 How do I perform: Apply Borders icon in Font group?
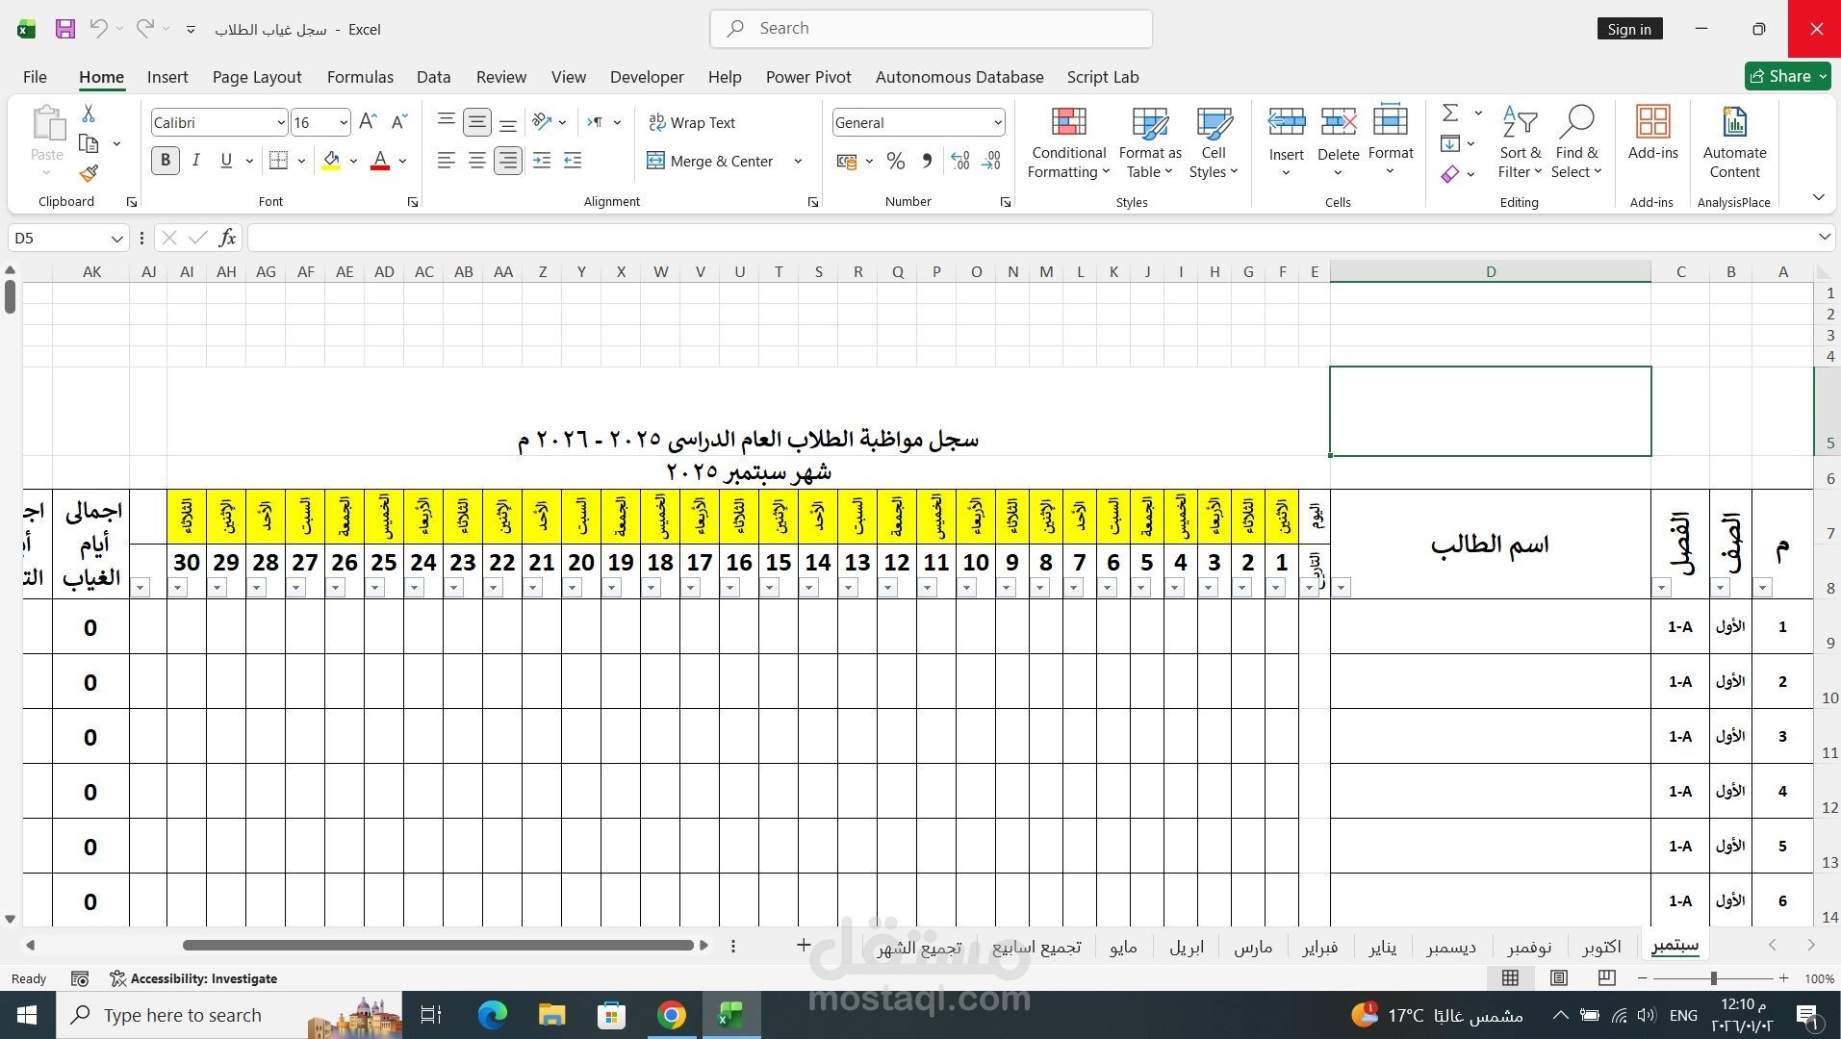278,161
